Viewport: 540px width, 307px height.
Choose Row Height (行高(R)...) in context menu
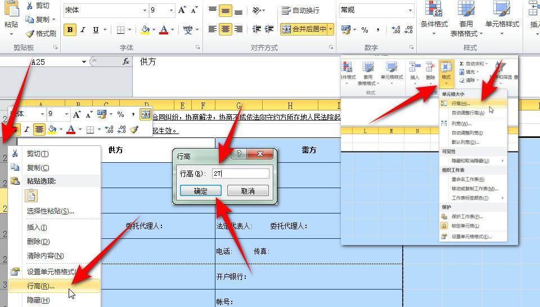point(54,286)
